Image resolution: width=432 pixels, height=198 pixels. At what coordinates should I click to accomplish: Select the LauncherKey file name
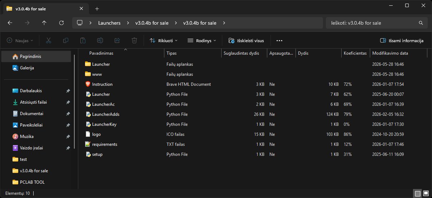104,124
